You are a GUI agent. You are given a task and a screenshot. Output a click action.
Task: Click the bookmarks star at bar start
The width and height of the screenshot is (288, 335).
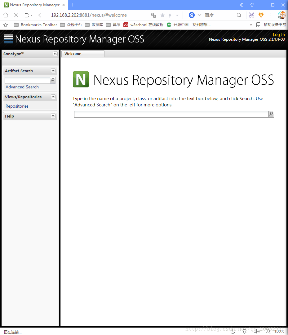click(6, 25)
